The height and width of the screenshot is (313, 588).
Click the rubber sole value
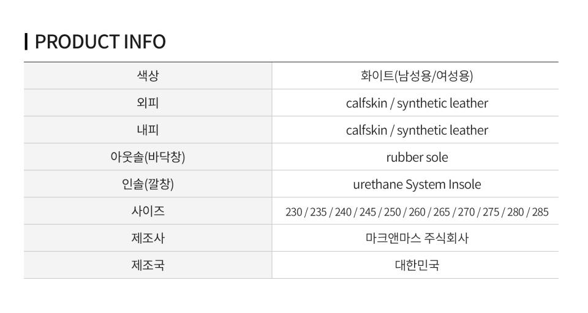[x=417, y=157]
